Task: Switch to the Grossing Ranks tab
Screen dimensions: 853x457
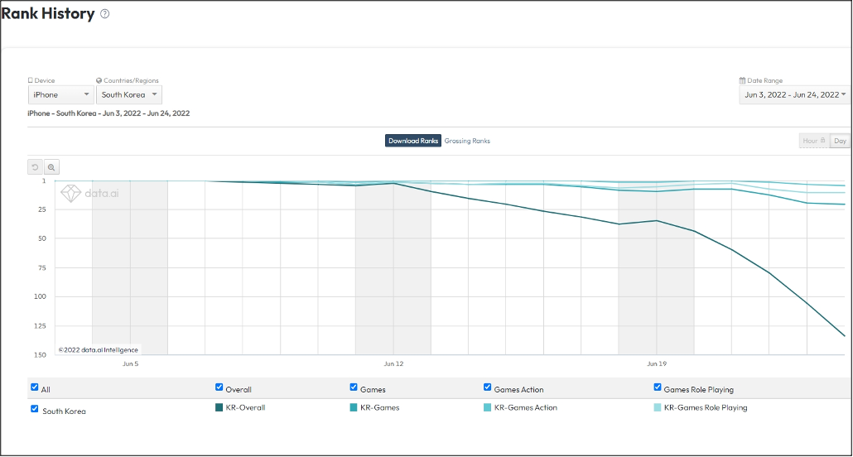Action: (467, 141)
